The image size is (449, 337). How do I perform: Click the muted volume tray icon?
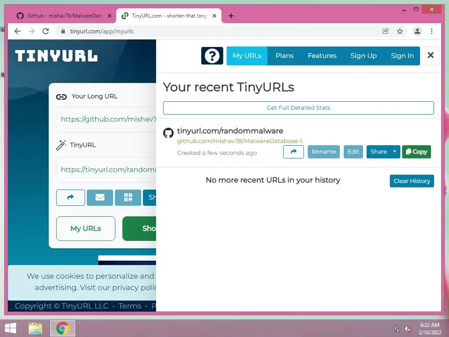tap(407, 328)
